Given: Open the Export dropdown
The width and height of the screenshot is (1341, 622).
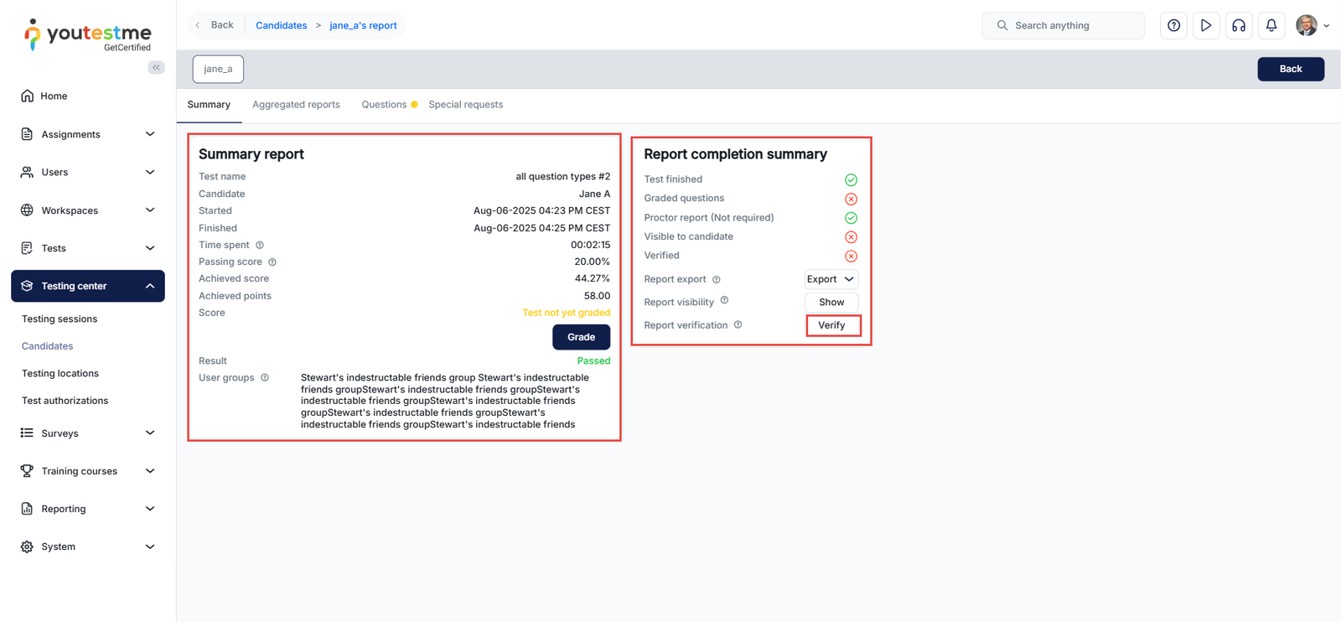Looking at the screenshot, I should [831, 279].
